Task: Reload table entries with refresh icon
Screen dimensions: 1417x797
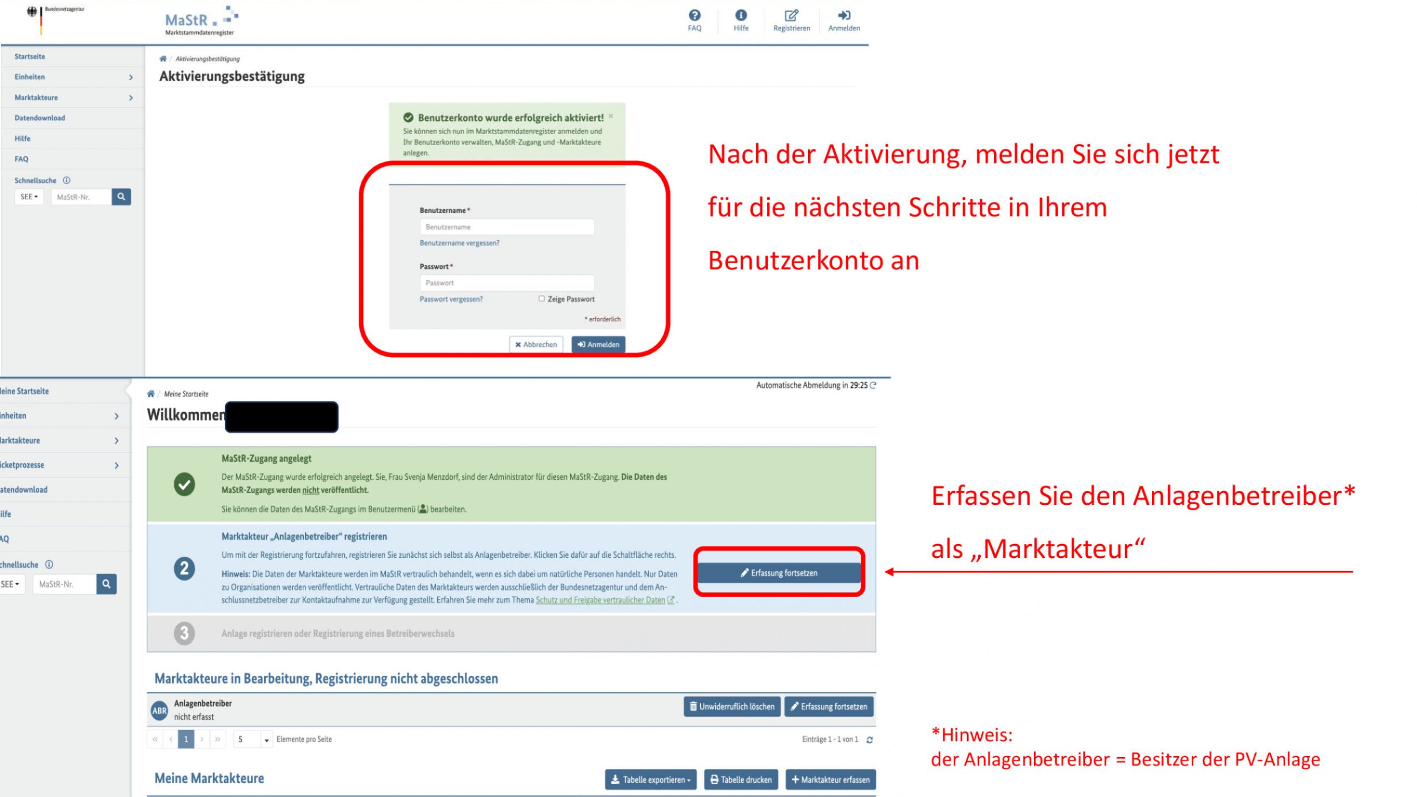Action: tap(869, 740)
